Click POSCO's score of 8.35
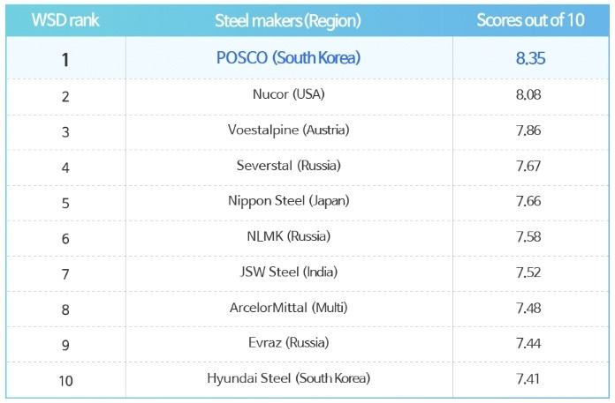Viewport: 615px width, 403px height. coord(530,59)
